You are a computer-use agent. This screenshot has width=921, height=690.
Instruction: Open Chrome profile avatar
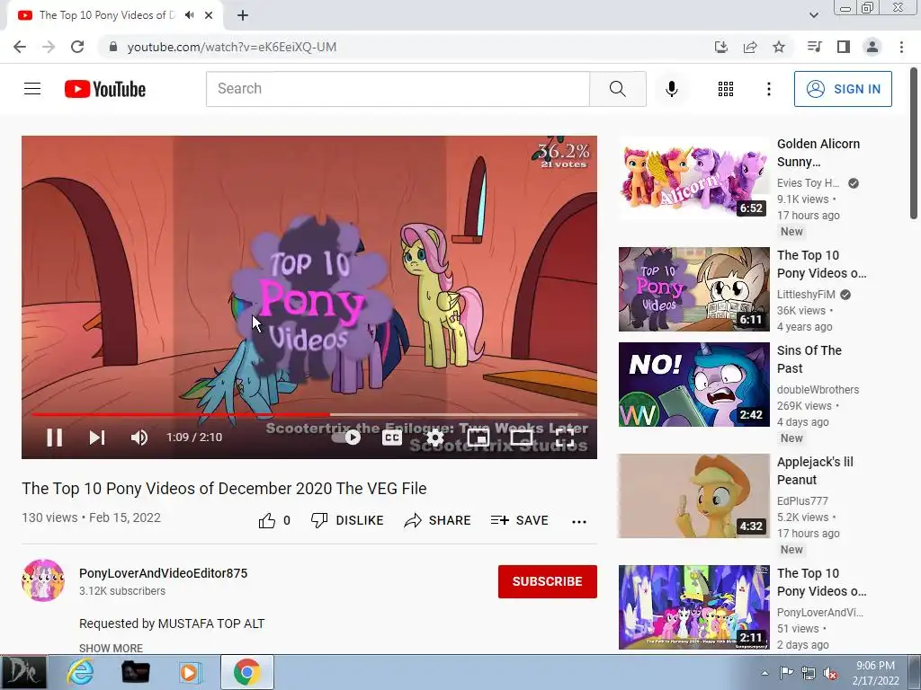pyautogui.click(x=872, y=47)
